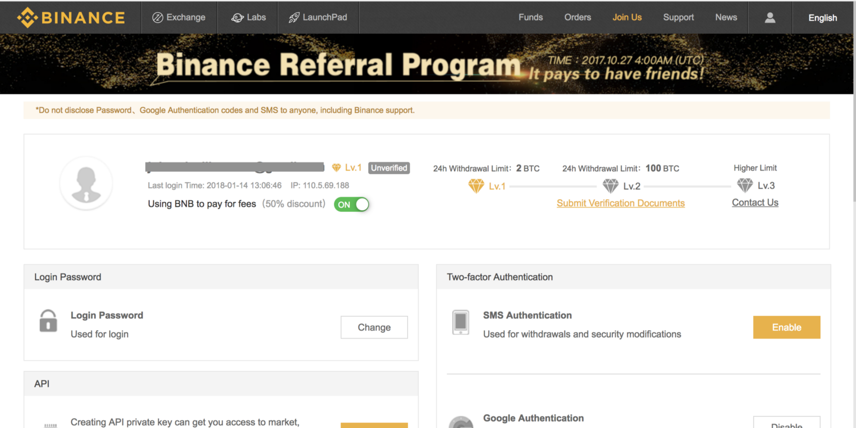Open the Funds menu
This screenshot has height=428, width=856.
pos(531,17)
